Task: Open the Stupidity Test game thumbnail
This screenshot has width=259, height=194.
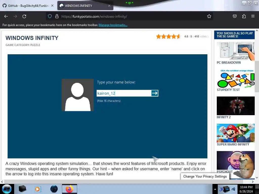Action: coord(235,79)
